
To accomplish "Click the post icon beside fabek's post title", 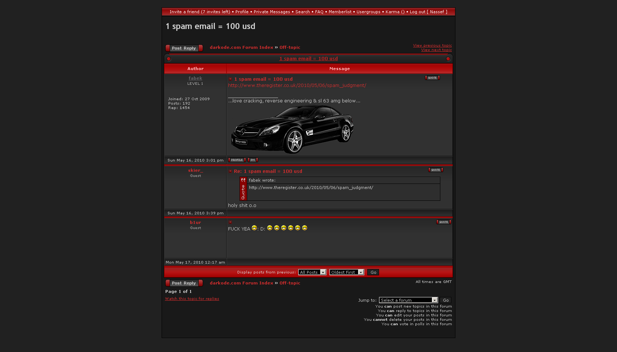I will pyautogui.click(x=230, y=79).
